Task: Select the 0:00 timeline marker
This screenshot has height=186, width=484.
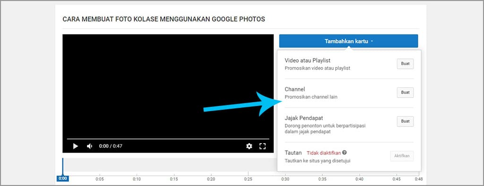Action: pos(63,178)
